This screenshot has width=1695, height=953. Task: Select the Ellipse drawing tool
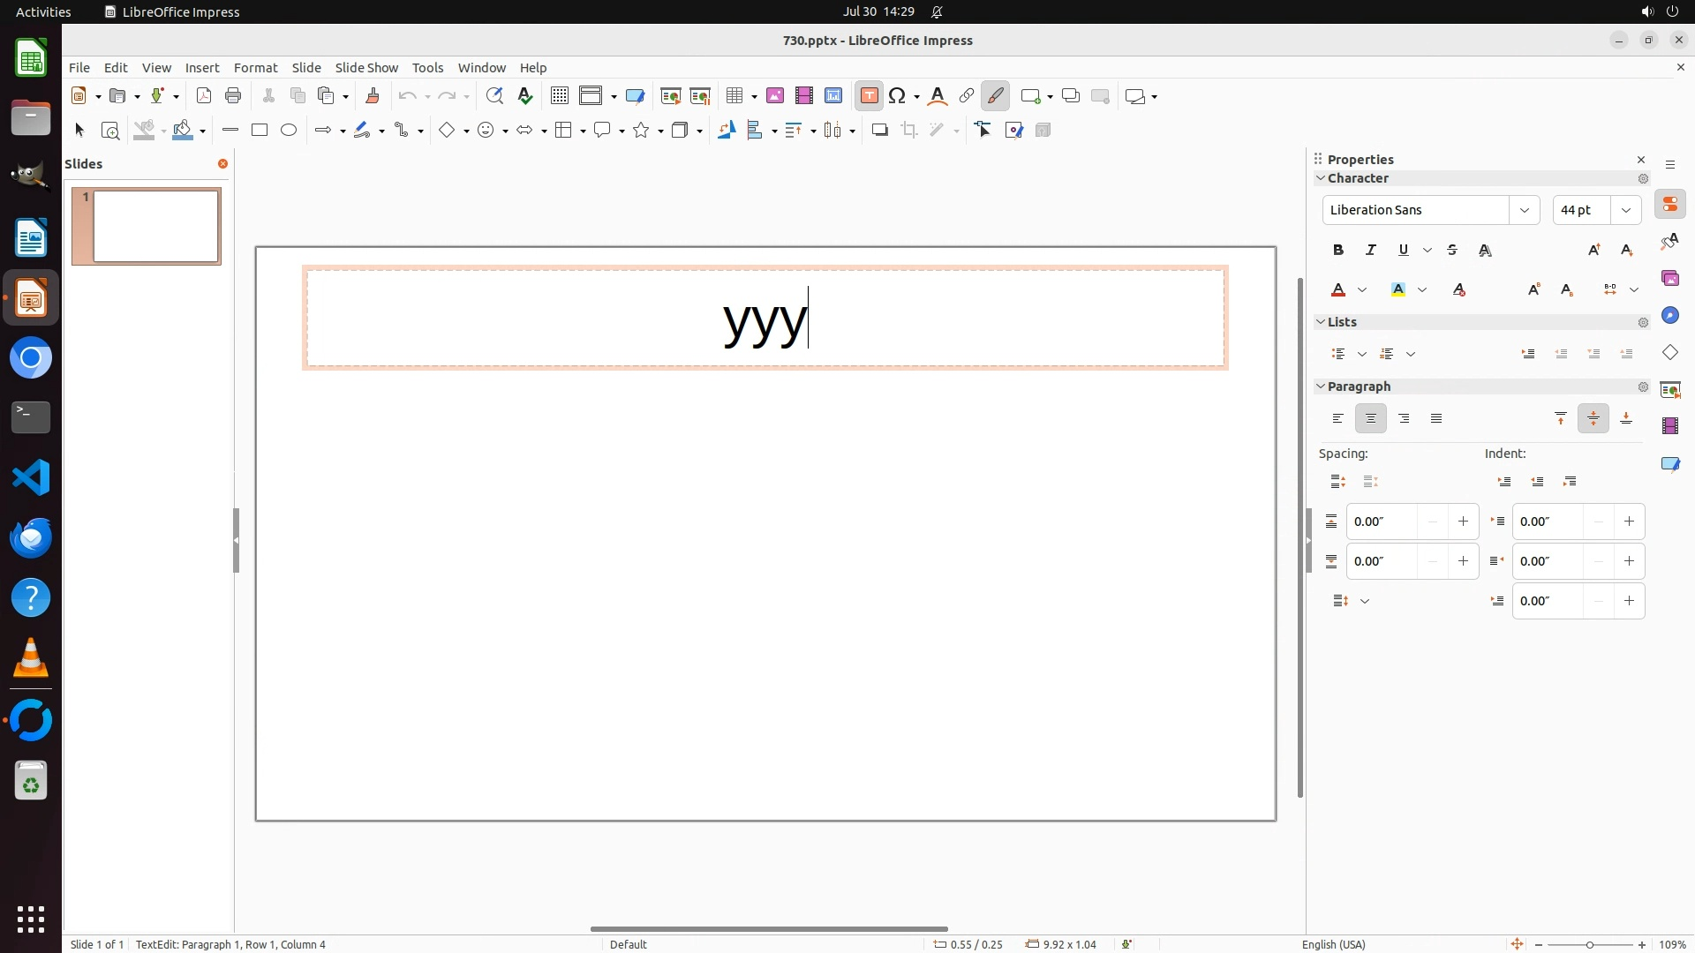289,131
